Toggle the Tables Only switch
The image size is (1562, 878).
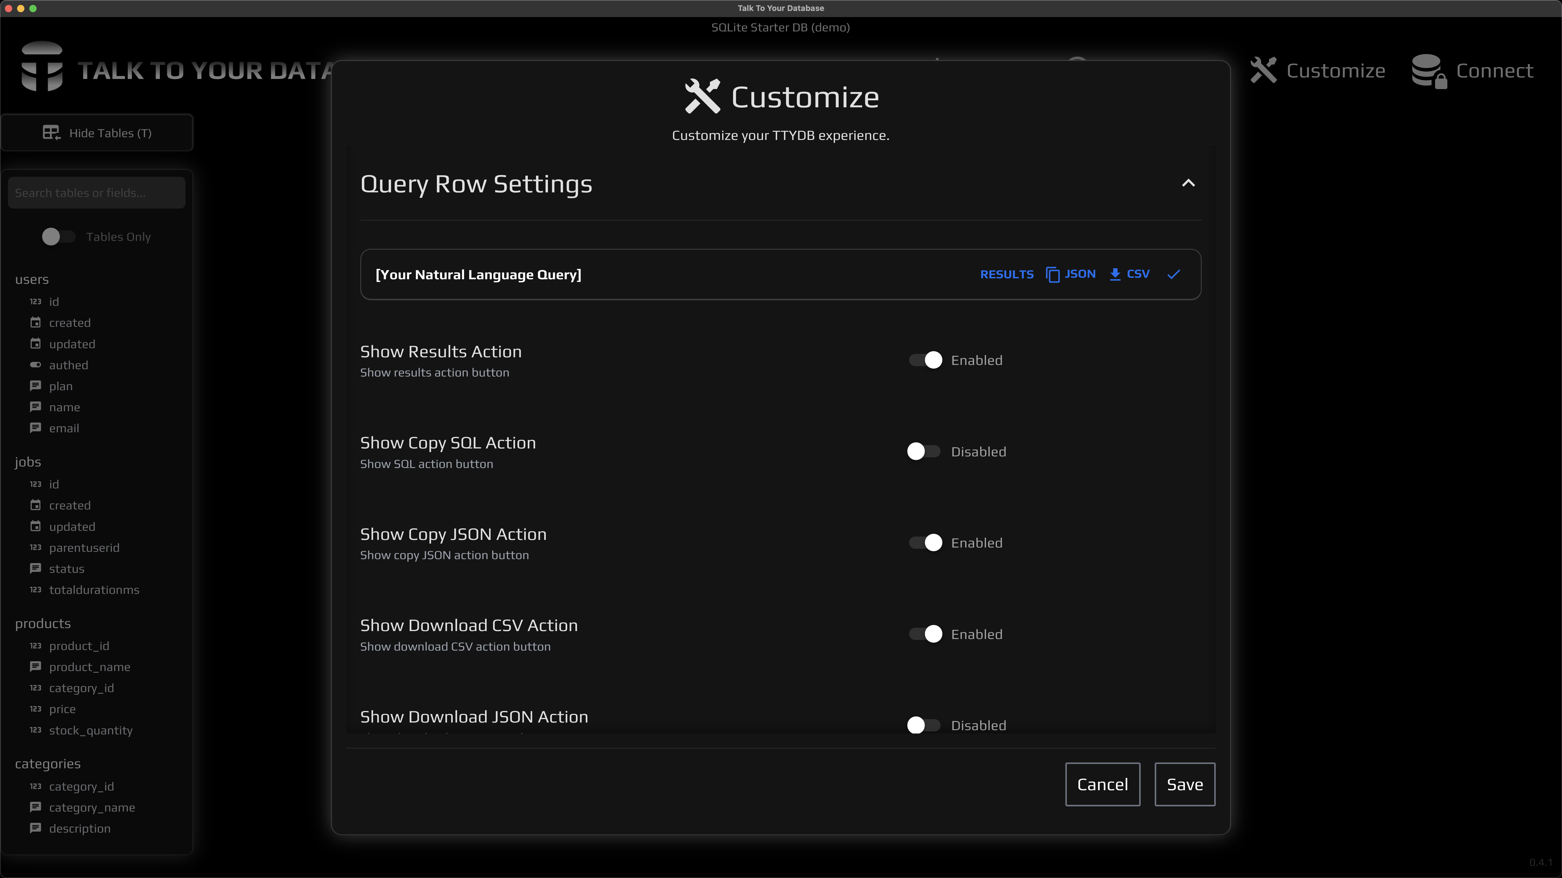point(58,236)
